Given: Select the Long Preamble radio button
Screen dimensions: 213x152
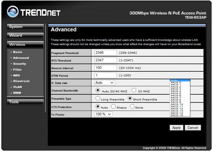Looking at the screenshot, I should [x=98, y=99].
